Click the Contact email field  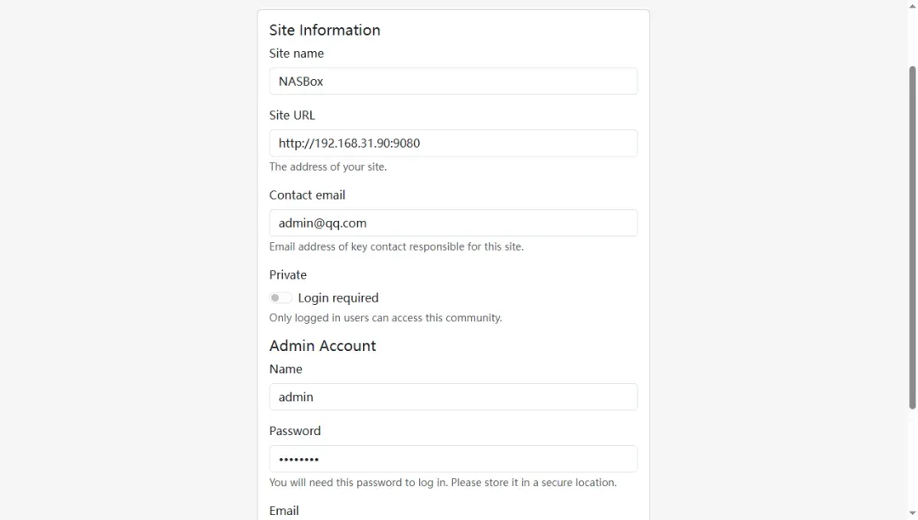click(453, 223)
